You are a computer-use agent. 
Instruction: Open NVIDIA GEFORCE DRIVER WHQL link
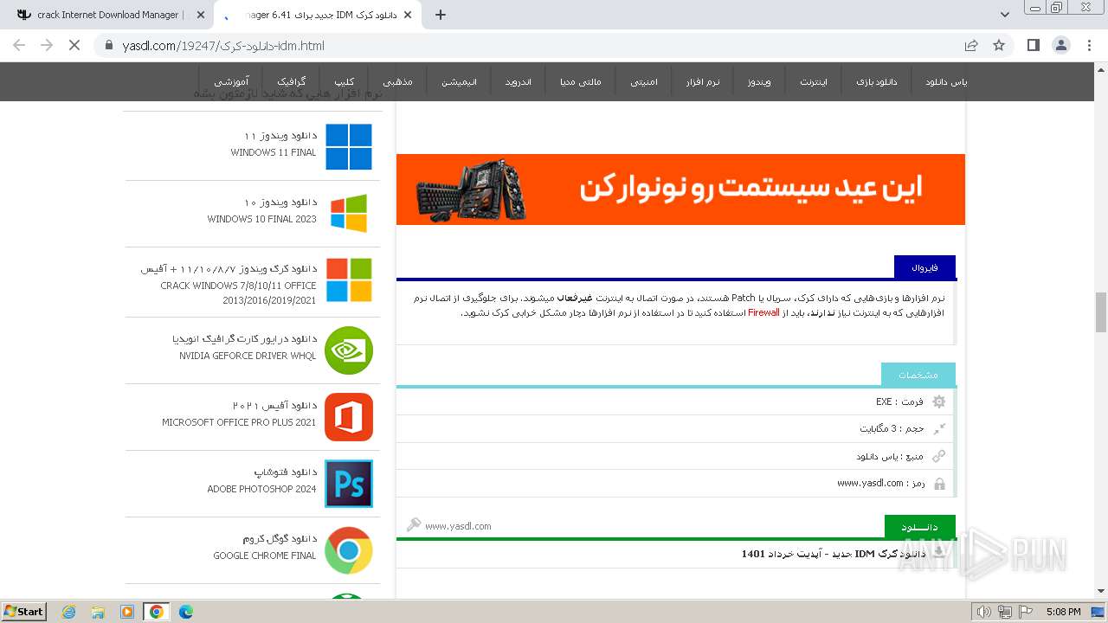[x=248, y=356]
